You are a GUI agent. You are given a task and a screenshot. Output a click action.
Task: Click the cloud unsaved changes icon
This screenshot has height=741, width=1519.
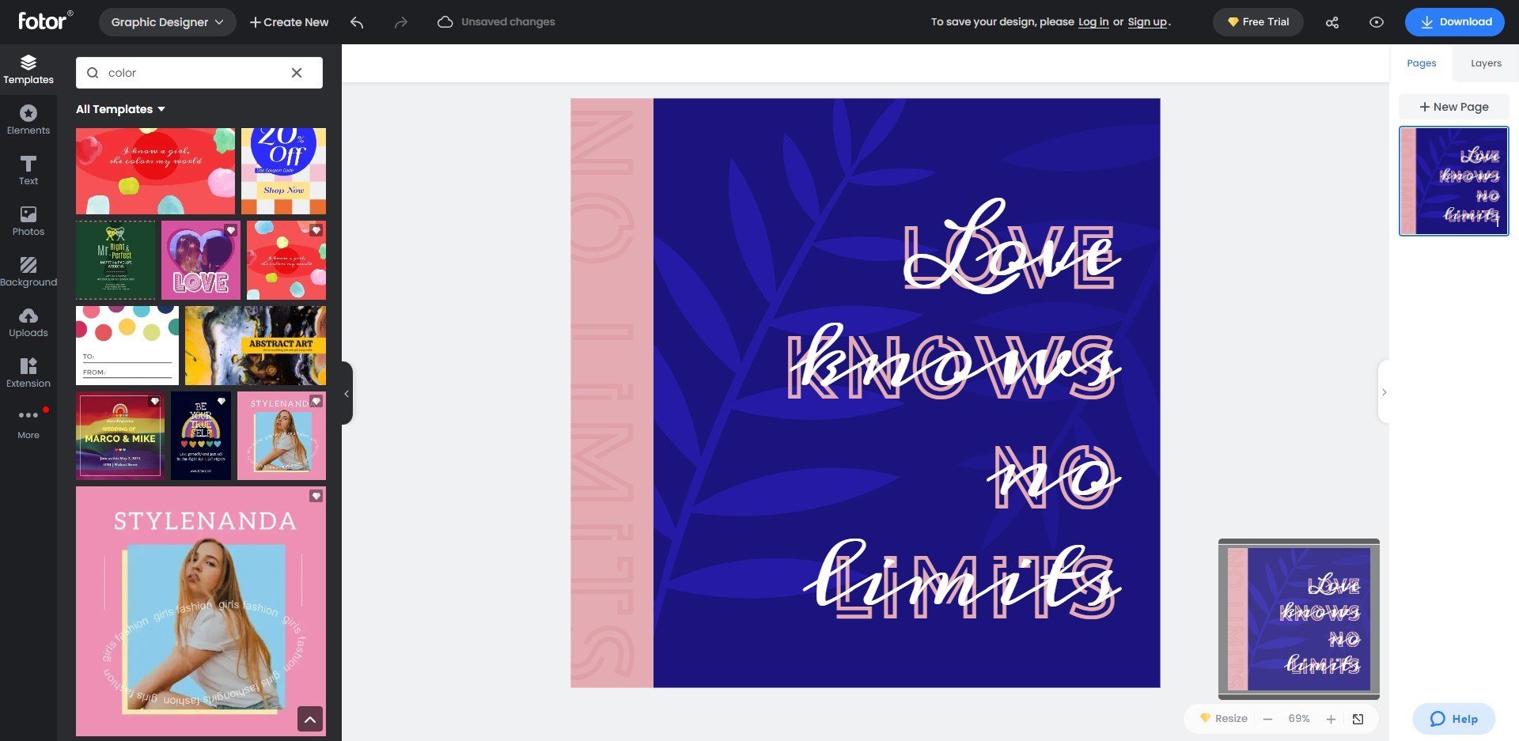tap(445, 22)
